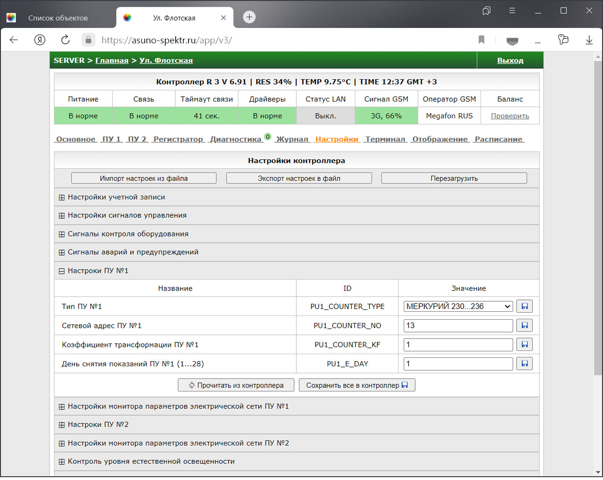Click the Импорт настроек из файла button
This screenshot has width=603, height=480.
tap(144, 178)
